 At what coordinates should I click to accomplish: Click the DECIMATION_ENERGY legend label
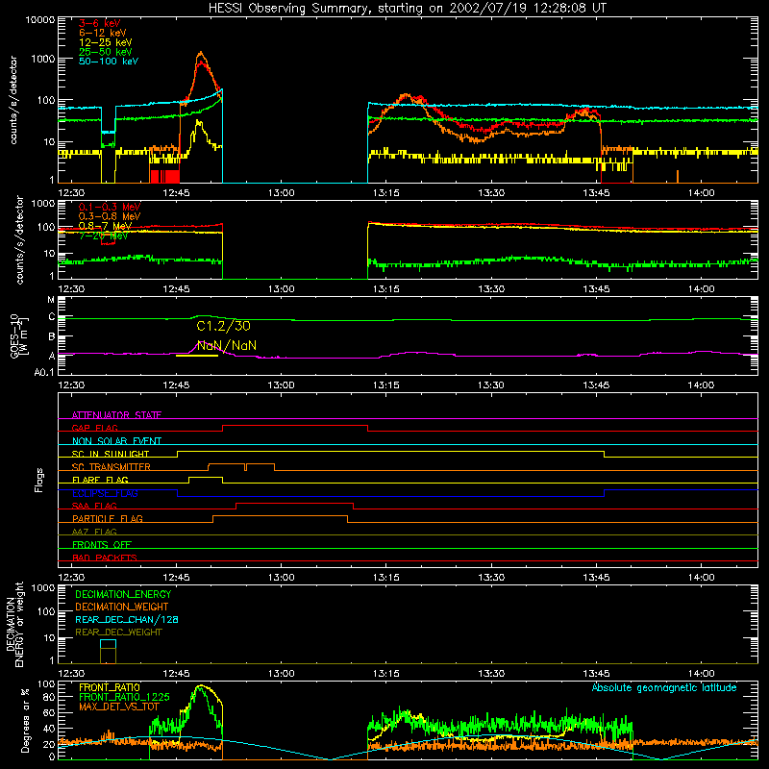(123, 594)
